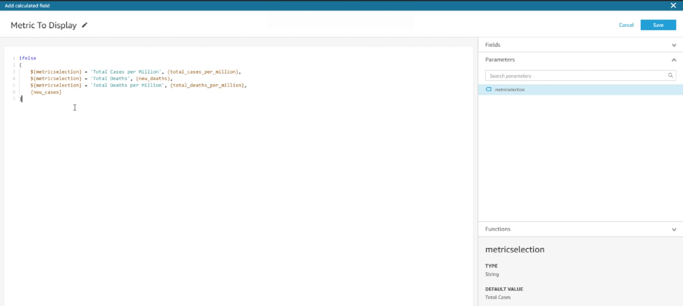
Task: Click {new_deaths} field reference
Action: tap(152, 78)
